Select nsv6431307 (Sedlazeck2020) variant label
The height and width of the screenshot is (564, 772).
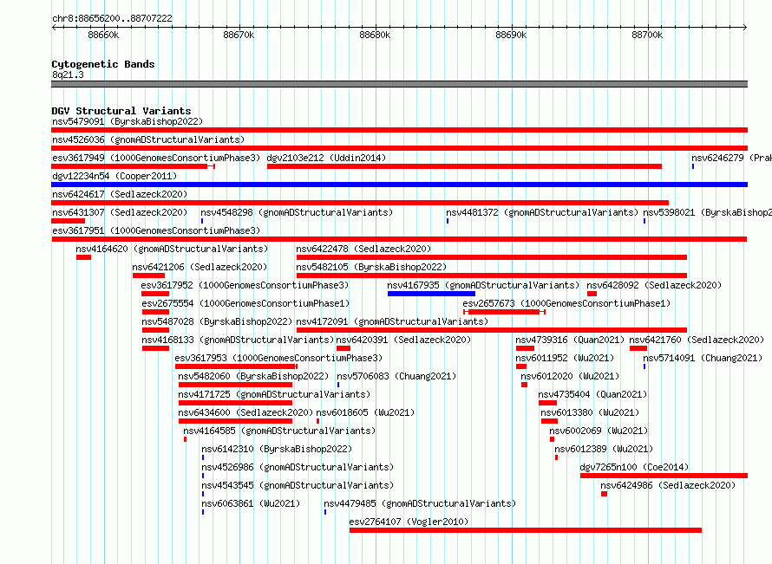click(120, 212)
